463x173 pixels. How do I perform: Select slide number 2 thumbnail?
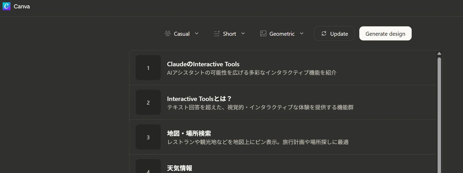coord(148,102)
